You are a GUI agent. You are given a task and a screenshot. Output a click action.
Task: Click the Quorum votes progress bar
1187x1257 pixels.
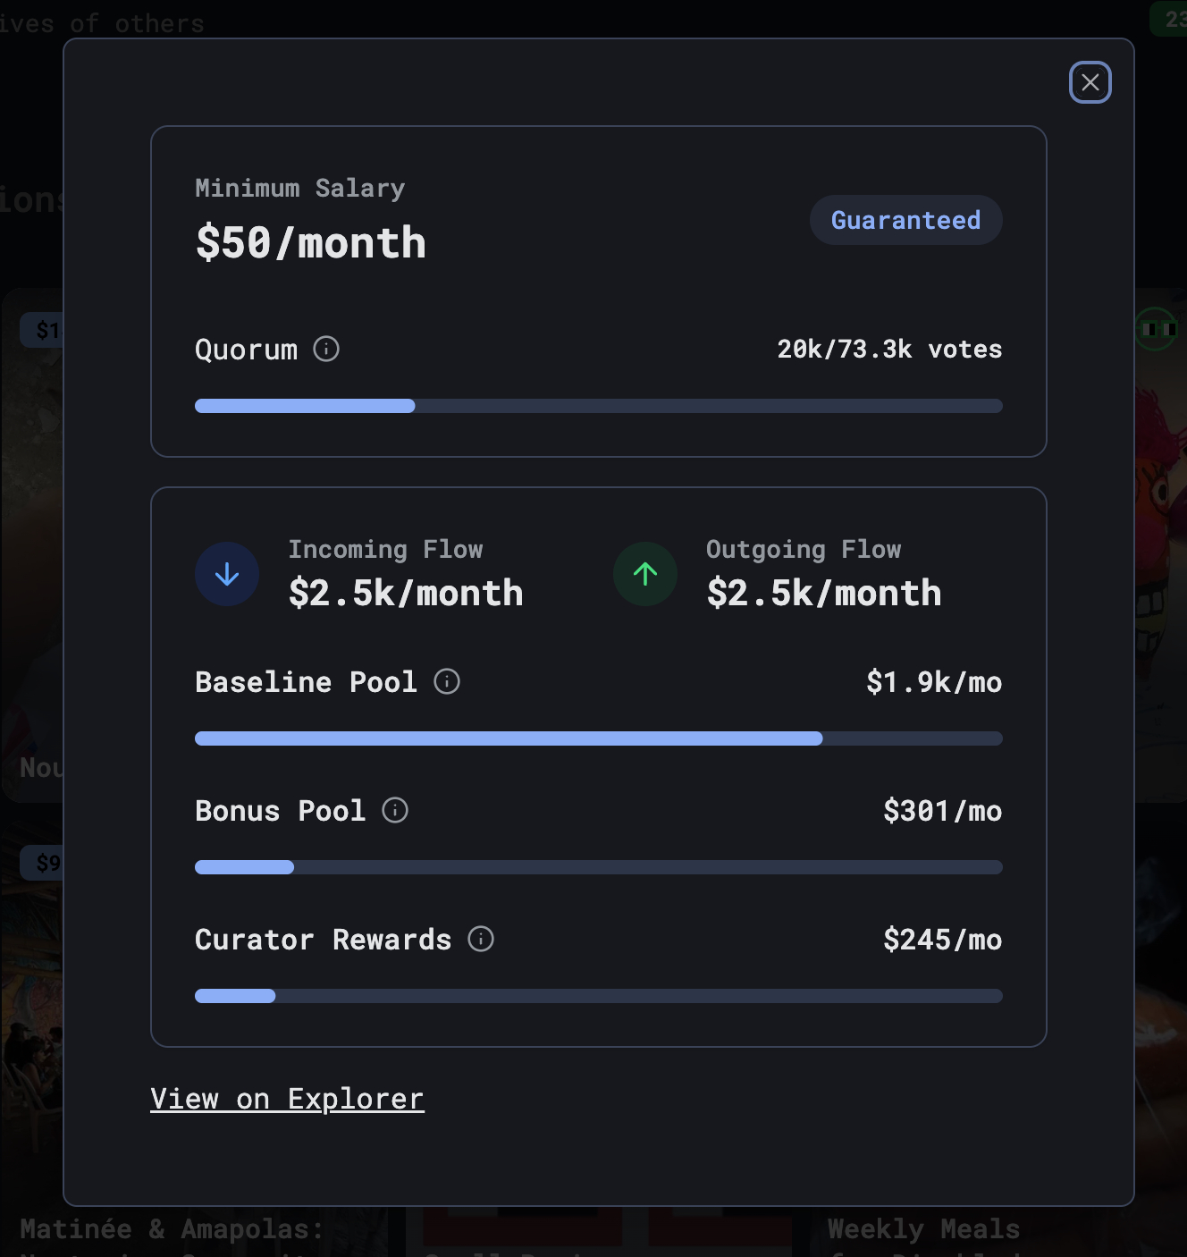(x=599, y=406)
